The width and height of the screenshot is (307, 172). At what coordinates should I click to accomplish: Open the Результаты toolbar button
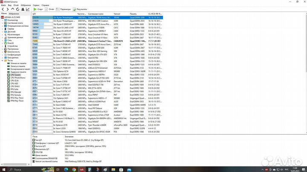pos(80,9)
